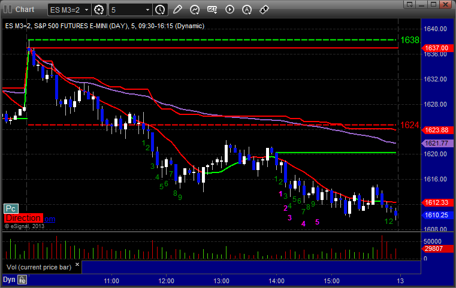This screenshot has width=456, height=288.
Task: Click the date 13 axis label
Action: (x=400, y=281)
